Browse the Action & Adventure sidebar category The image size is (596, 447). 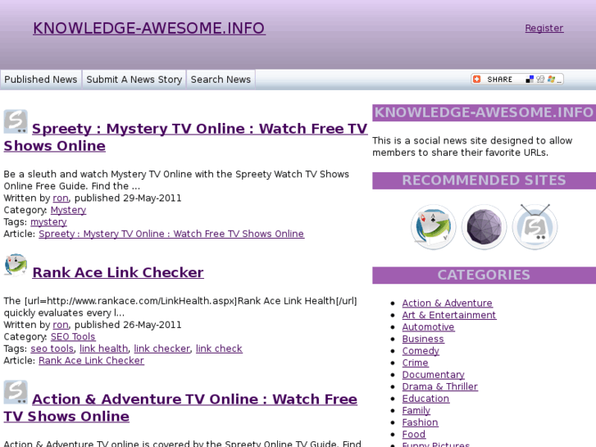[x=448, y=303]
